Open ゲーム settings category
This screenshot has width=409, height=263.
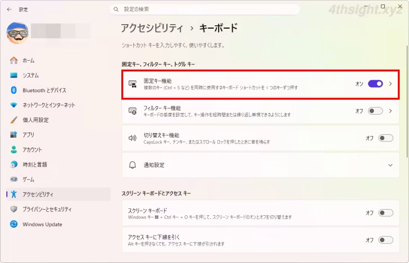pos(58,179)
